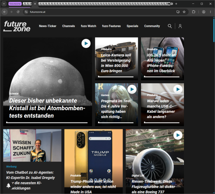Screen dimensions: 215x194
Task: Click the futurezone logo
Action: [x=17, y=26]
